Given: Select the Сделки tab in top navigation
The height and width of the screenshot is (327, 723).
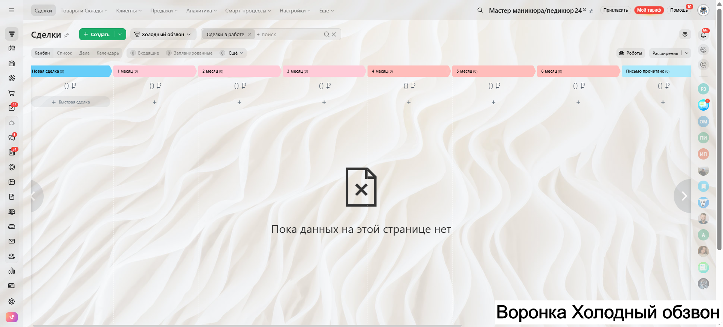Looking at the screenshot, I should 43,11.
